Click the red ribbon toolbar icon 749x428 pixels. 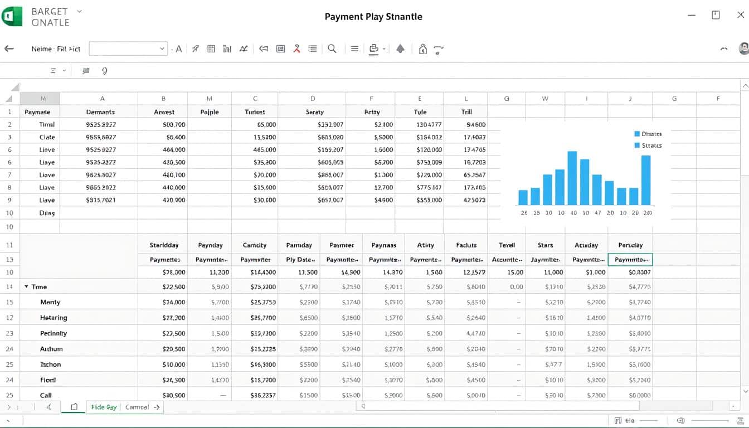pyautogui.click(x=297, y=49)
